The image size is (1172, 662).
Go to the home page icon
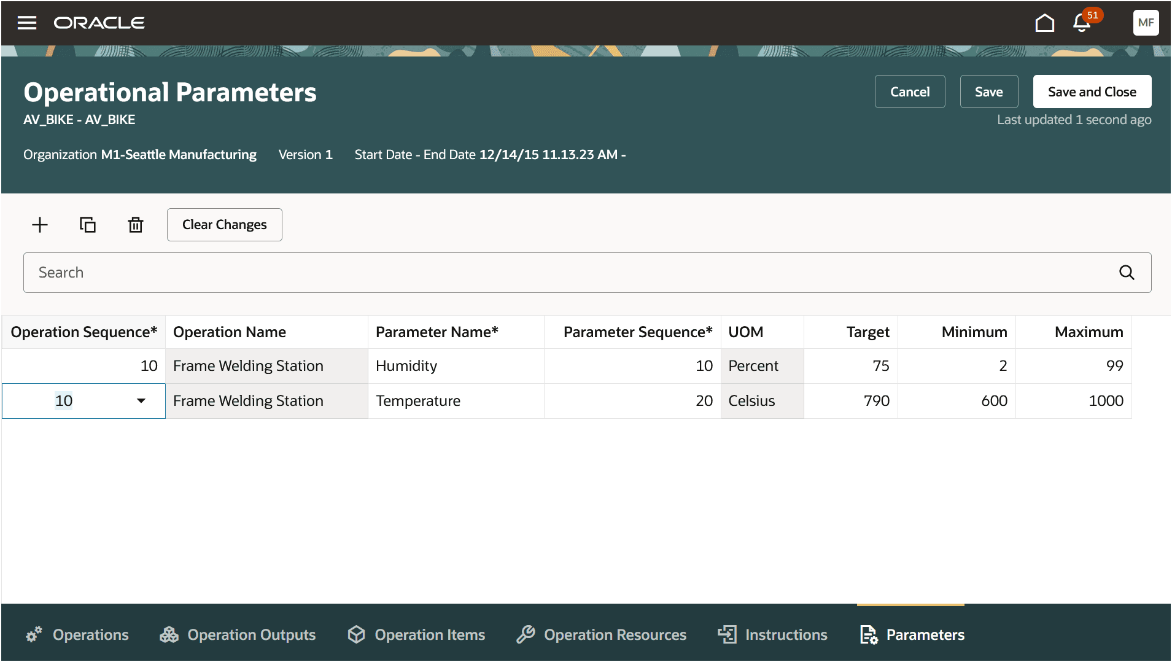tap(1044, 22)
